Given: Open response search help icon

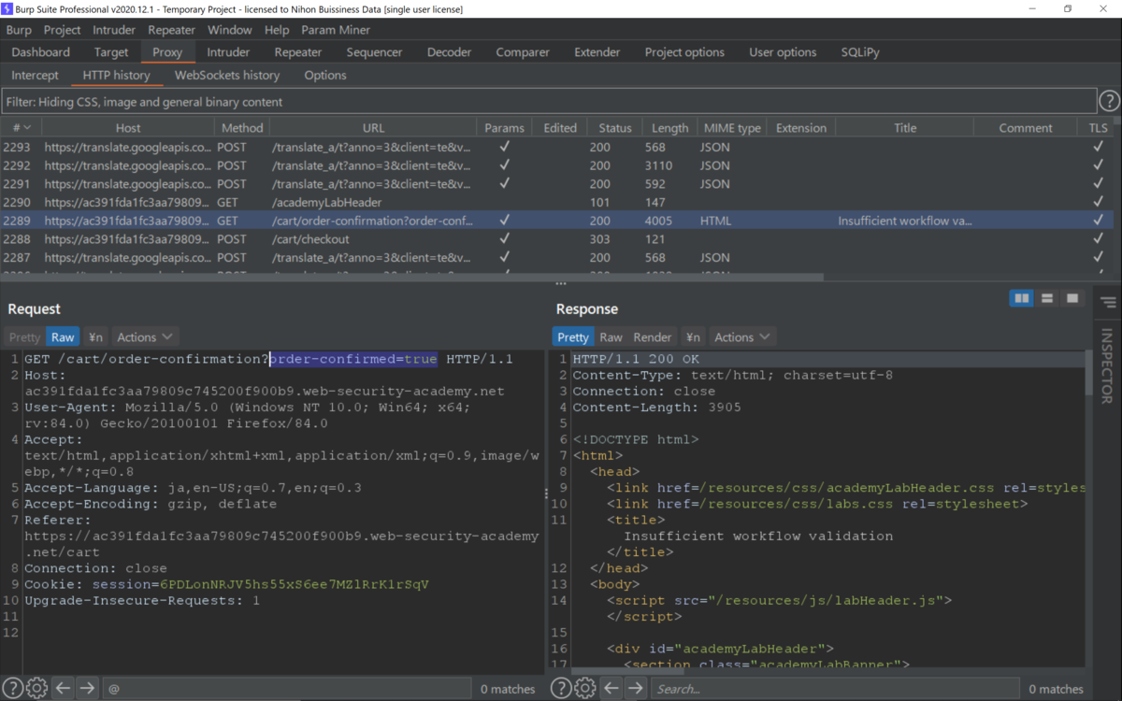Looking at the screenshot, I should pos(561,688).
